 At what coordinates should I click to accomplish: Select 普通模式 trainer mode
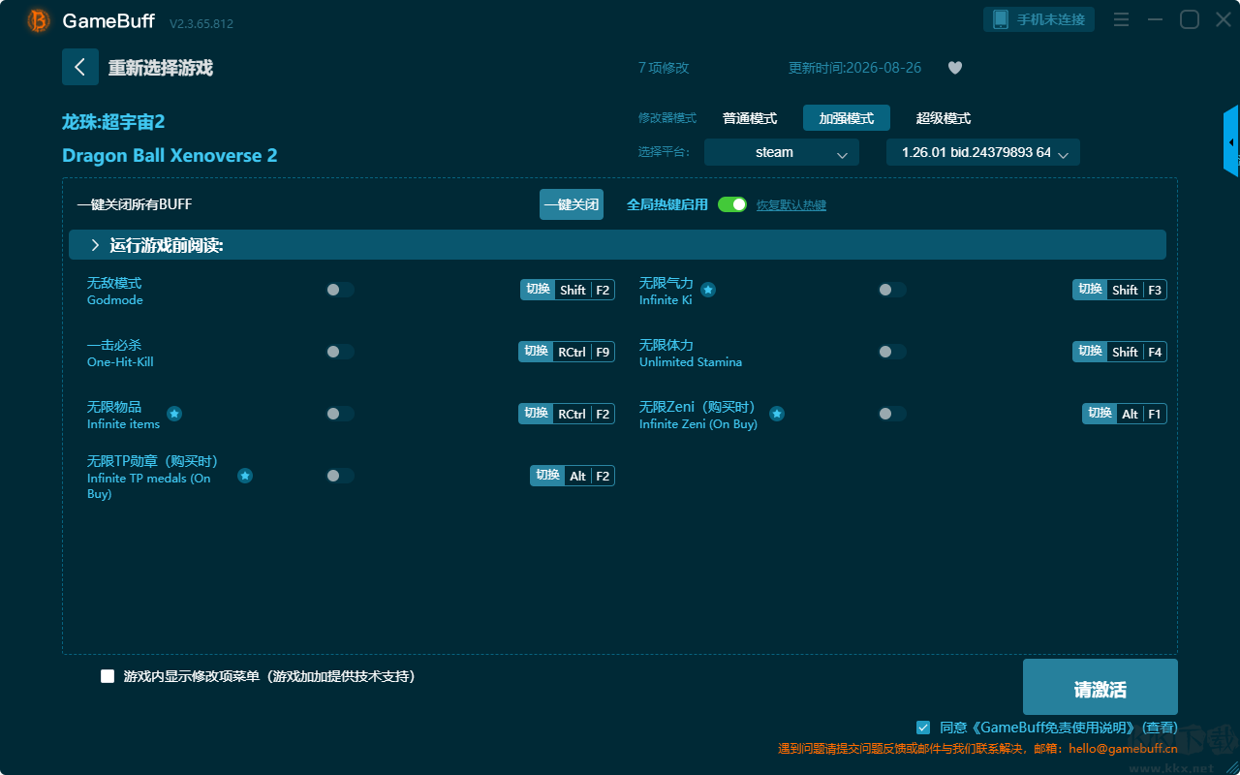click(750, 118)
